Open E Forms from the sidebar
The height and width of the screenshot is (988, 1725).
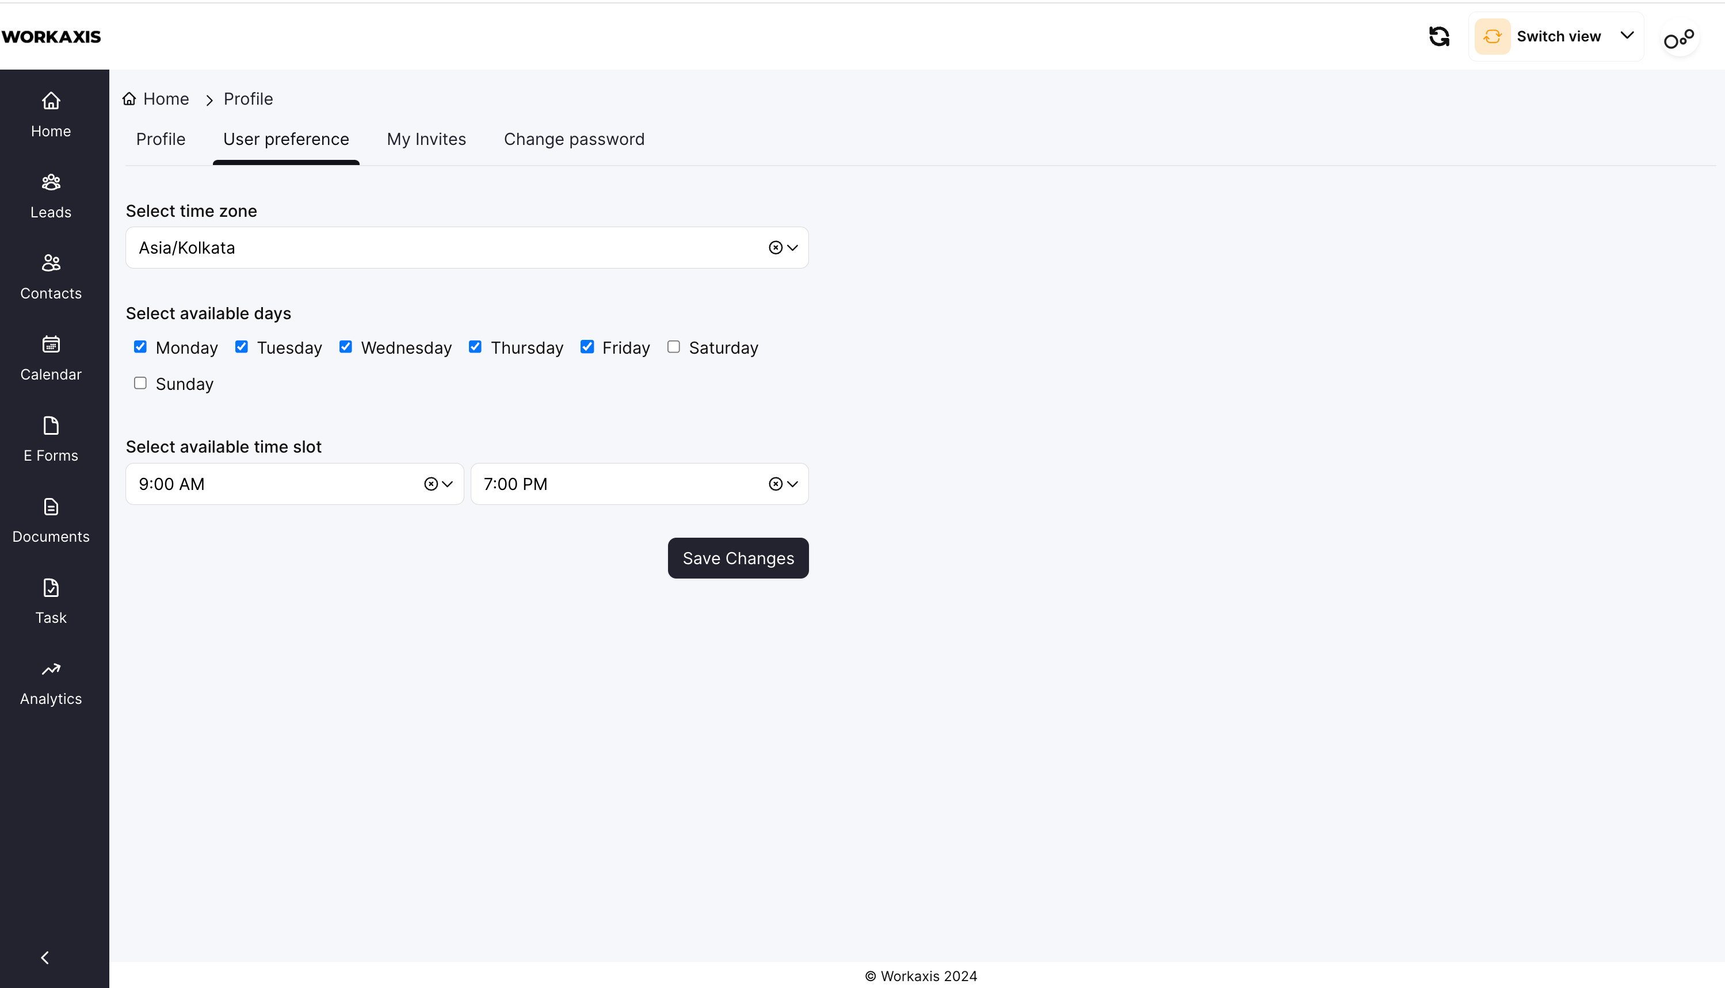[51, 439]
